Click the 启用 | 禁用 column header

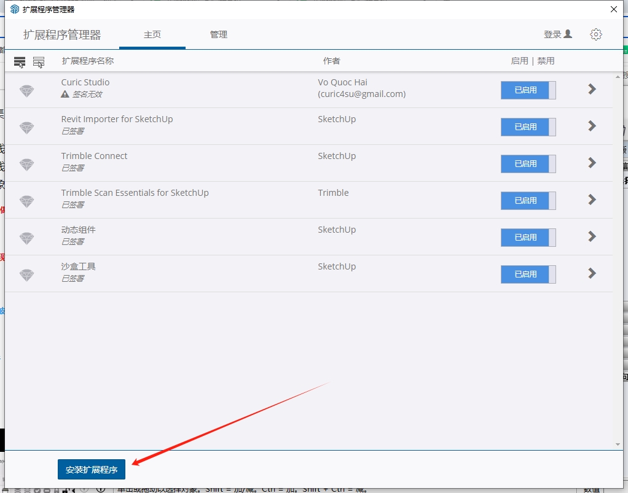[533, 61]
